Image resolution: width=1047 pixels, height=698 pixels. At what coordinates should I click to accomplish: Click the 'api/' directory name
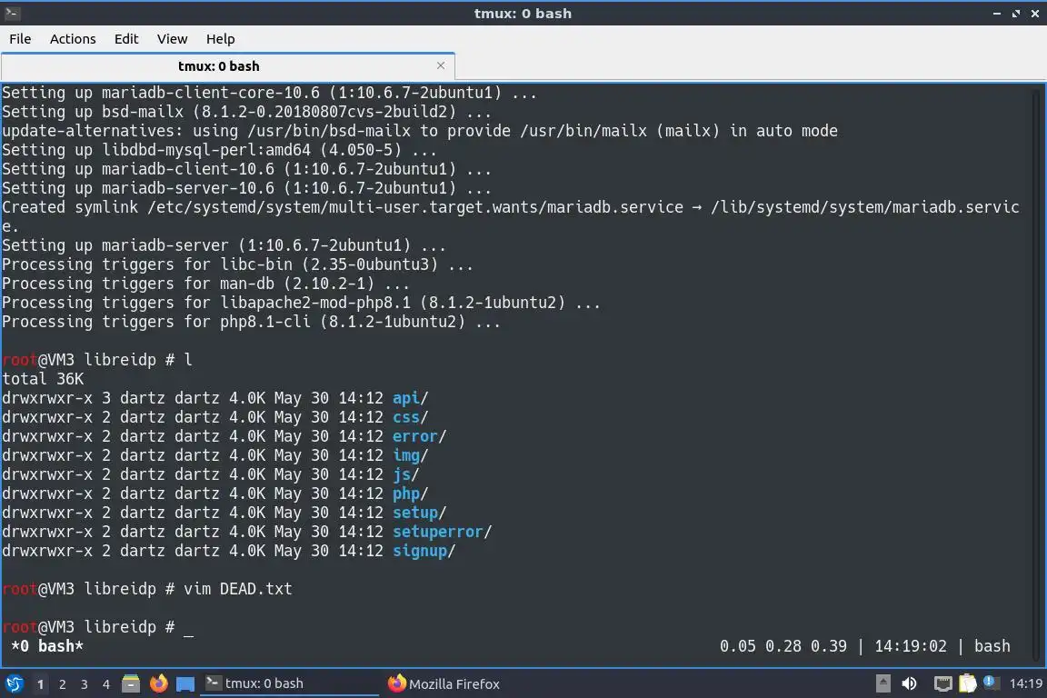(x=411, y=398)
